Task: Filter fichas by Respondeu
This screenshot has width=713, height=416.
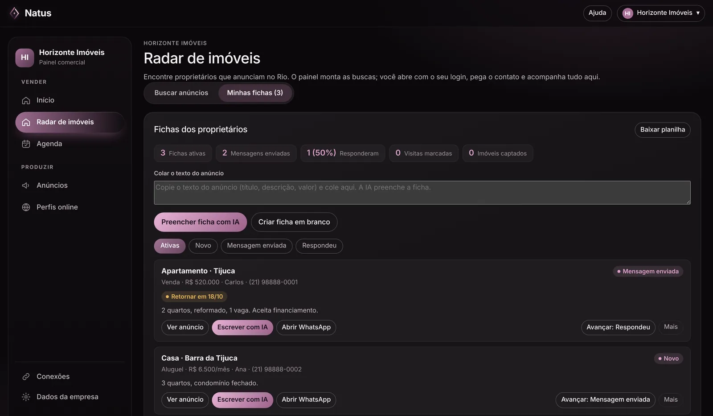Action: pyautogui.click(x=319, y=246)
